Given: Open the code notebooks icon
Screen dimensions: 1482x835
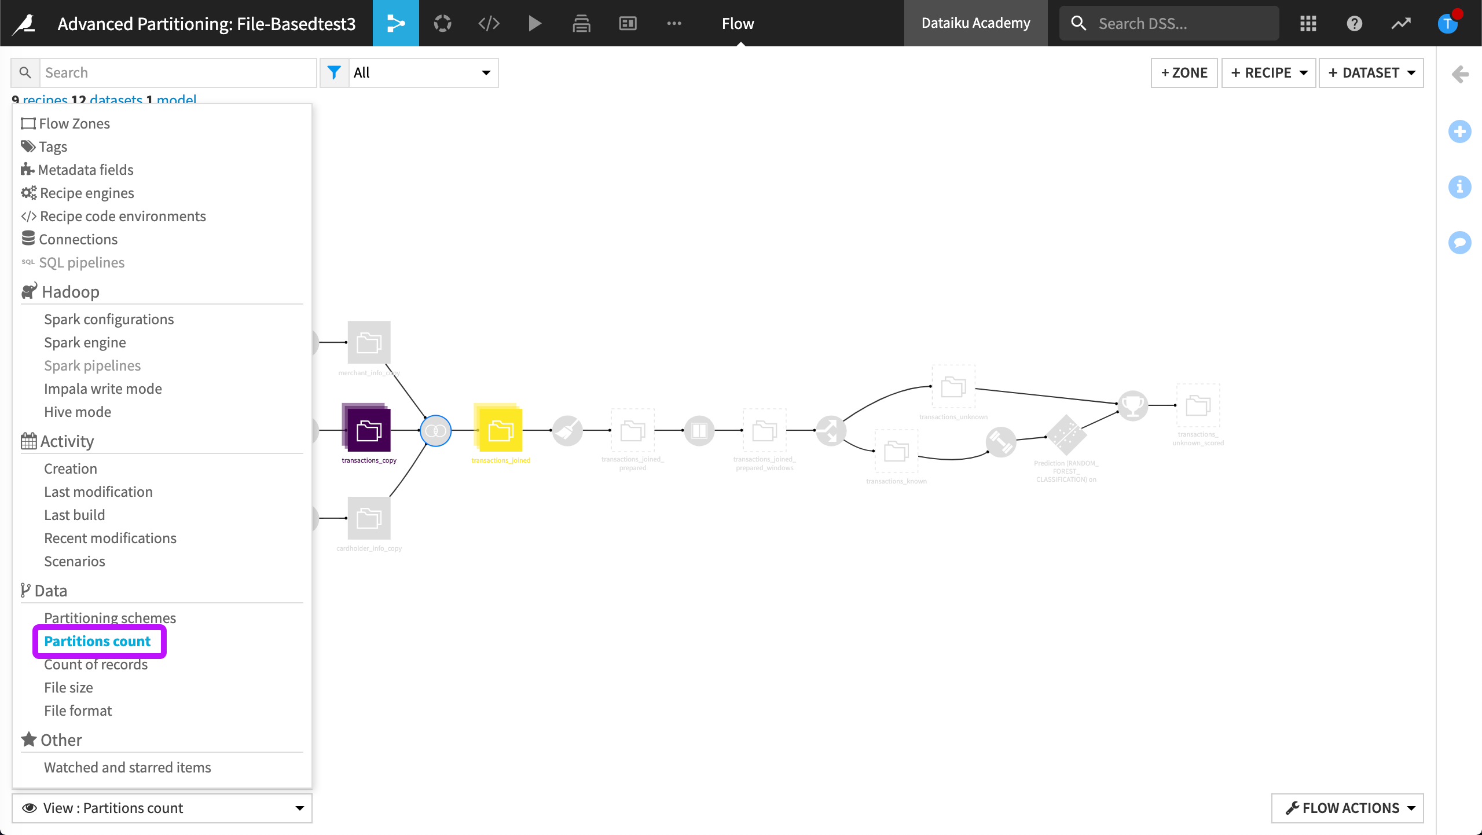Looking at the screenshot, I should 488,23.
